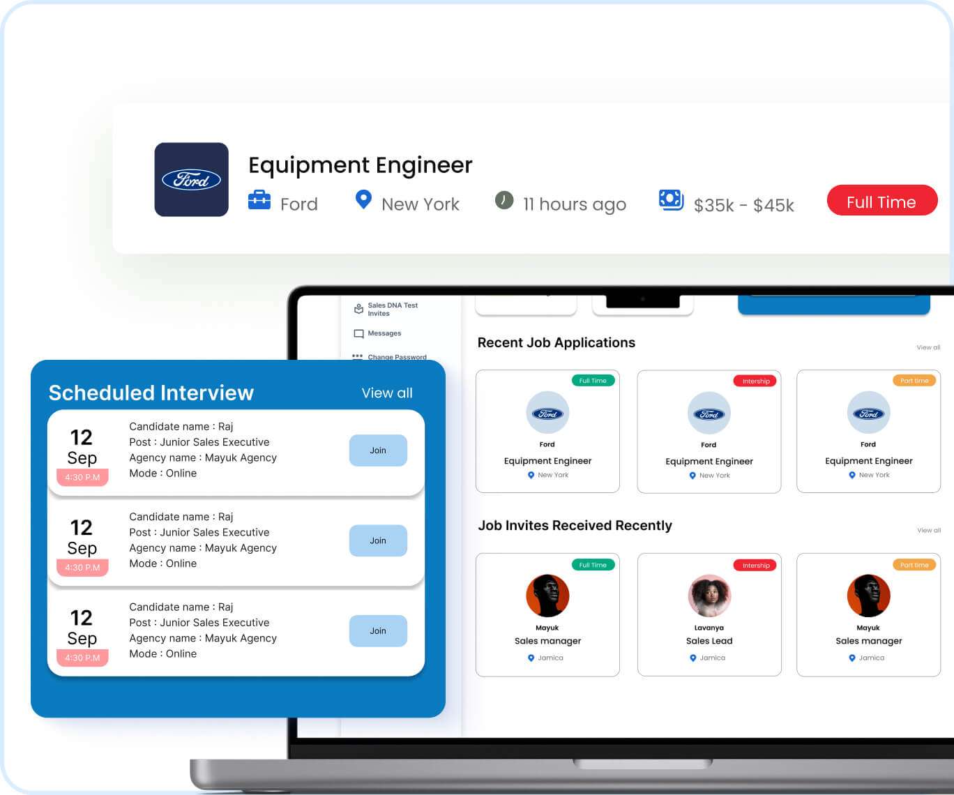Click the clock icon beside 11 hours ago
This screenshot has width=954, height=795.
504,200
